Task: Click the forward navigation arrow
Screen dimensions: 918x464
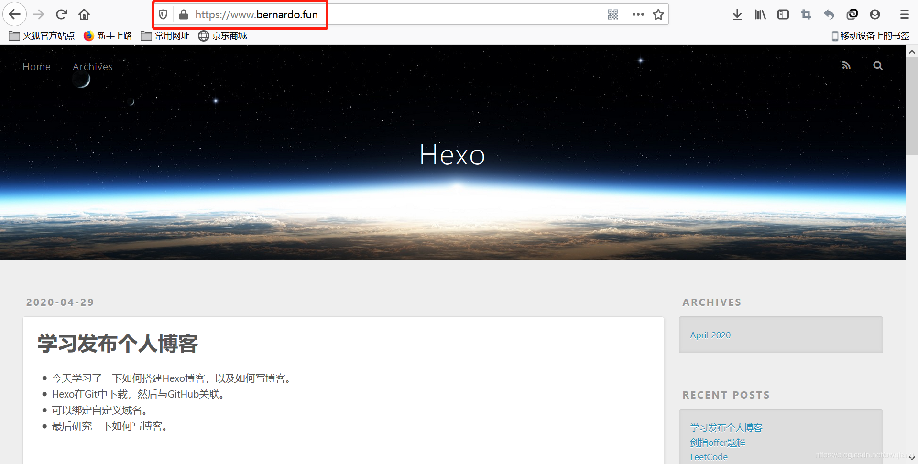Action: coord(38,14)
